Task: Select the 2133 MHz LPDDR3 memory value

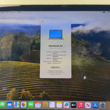Action: point(57,59)
